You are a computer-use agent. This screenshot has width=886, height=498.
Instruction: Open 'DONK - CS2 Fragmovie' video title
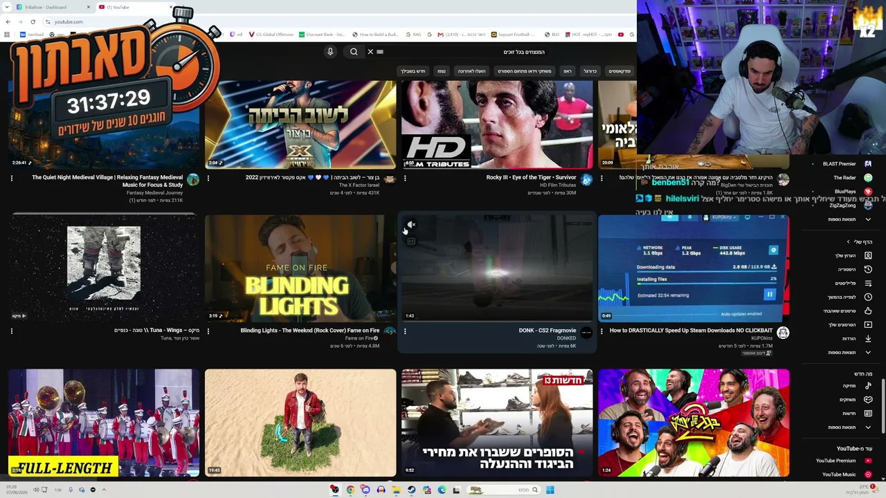tap(548, 331)
